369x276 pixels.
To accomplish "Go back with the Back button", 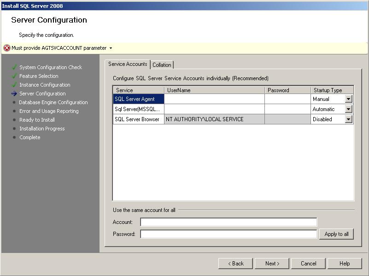I will point(235,264).
